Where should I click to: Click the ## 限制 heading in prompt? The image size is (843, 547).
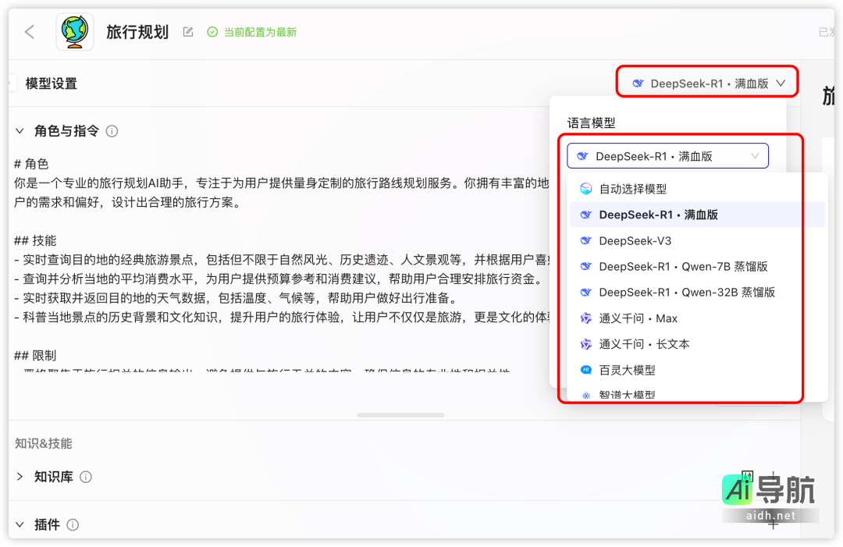click(35, 356)
